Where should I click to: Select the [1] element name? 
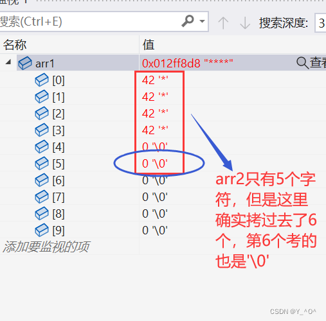pyautogui.click(x=59, y=97)
